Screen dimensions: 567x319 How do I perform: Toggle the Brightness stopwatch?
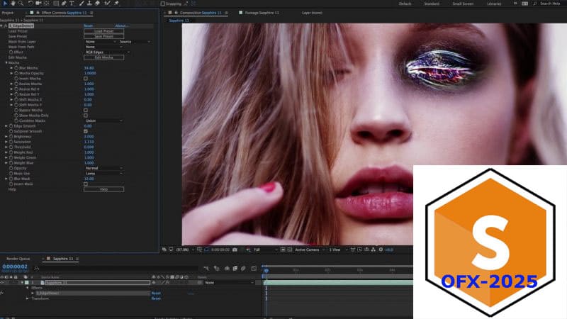coord(11,137)
